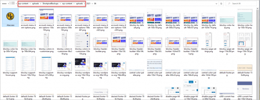Screen dimensions: 260x100
Task: Select account-menu-item-options-300x183.png file
Action: pos(64,19)
